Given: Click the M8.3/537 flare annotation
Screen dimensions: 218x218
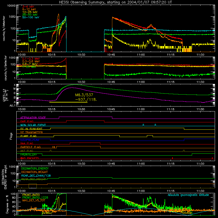Looking at the screenshot, I should coord(84,95).
